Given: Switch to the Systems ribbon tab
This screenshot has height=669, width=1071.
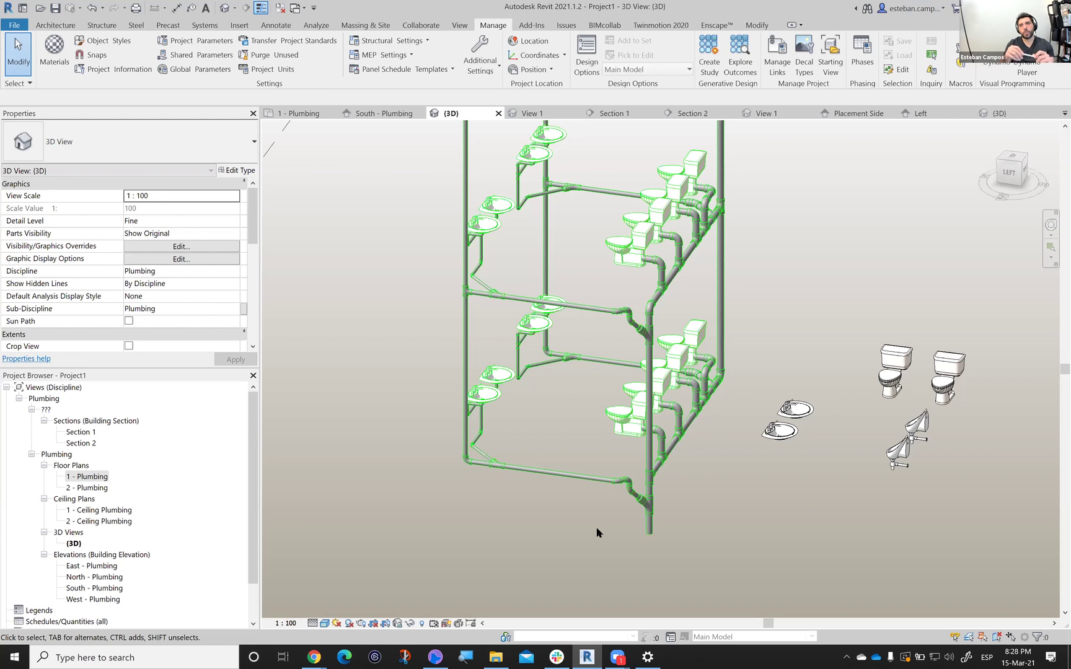Looking at the screenshot, I should pos(205,25).
